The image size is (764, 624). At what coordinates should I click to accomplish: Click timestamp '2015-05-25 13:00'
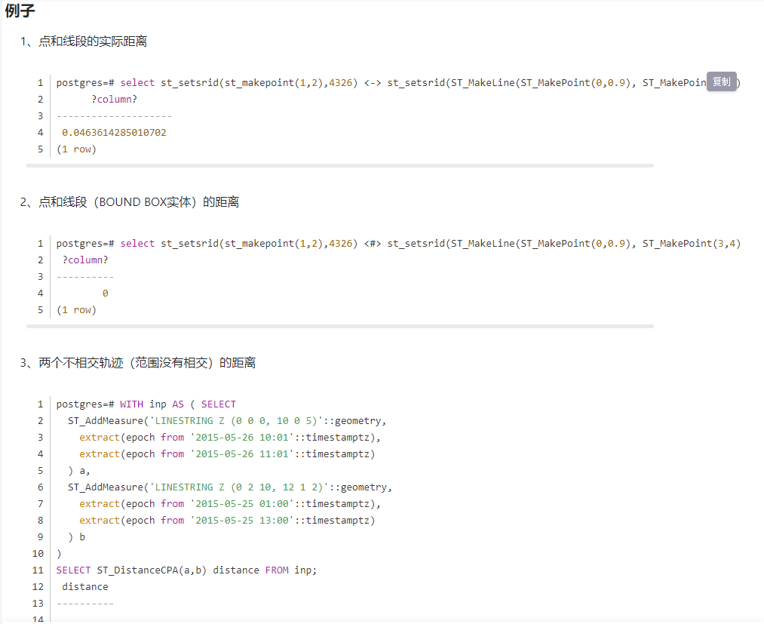click(x=242, y=521)
